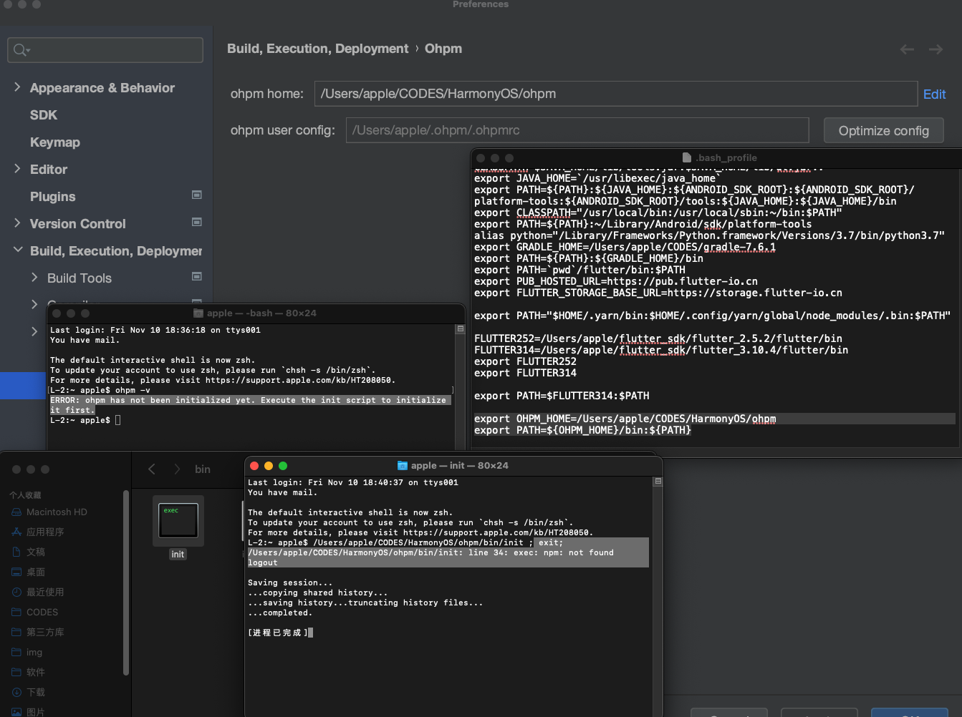This screenshot has height=717, width=962.
Task: Click Finder's back chevron
Action: coord(152,469)
